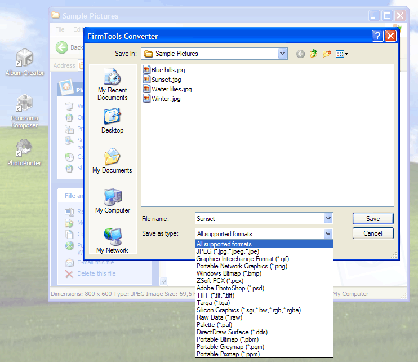418x362 pixels.
Task: Click the Delete this file red X icon
Action: point(69,274)
